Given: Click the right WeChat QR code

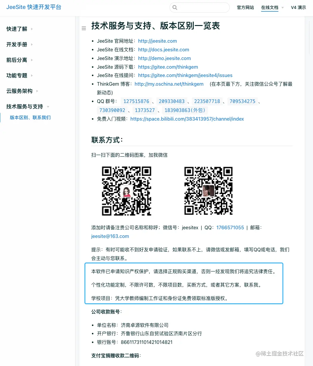Looking at the screenshot, I should point(208,191).
